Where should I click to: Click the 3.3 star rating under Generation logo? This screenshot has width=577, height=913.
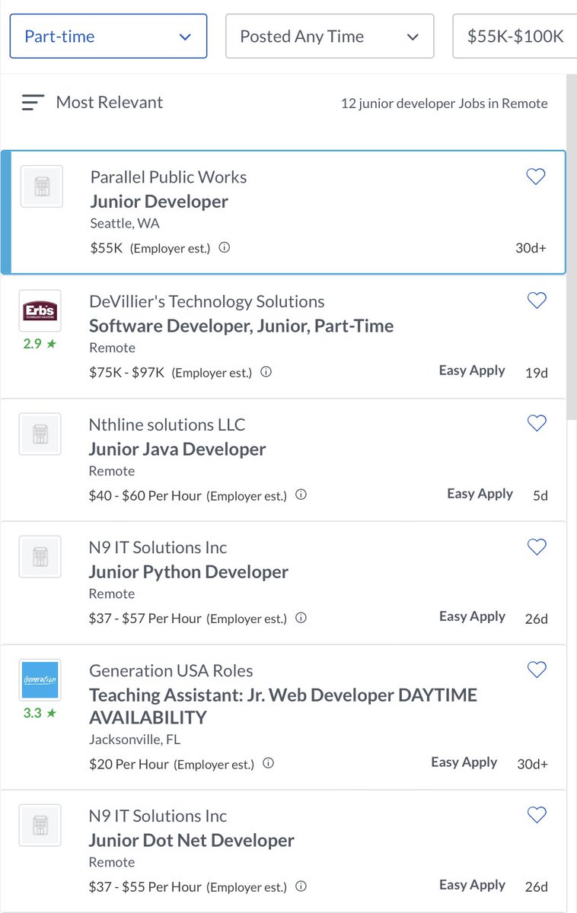pyautogui.click(x=40, y=714)
